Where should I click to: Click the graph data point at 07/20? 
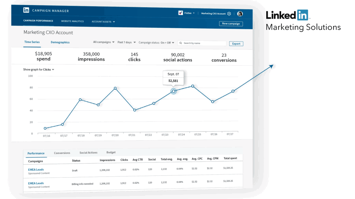pos(115,88)
